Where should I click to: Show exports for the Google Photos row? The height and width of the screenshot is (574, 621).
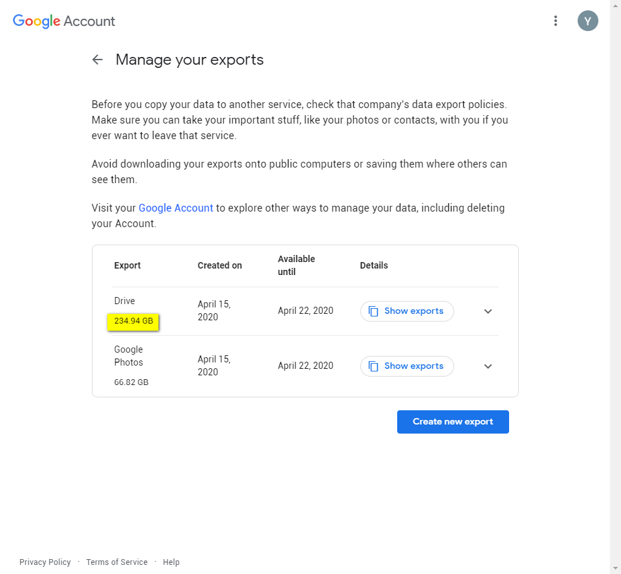[x=407, y=366]
